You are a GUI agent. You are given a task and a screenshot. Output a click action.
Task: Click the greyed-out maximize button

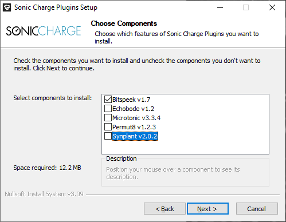pos(246,7)
